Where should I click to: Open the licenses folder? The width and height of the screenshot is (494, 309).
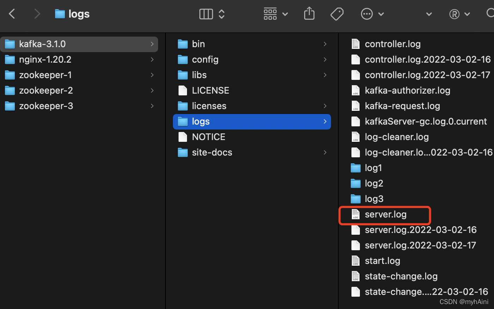point(252,106)
